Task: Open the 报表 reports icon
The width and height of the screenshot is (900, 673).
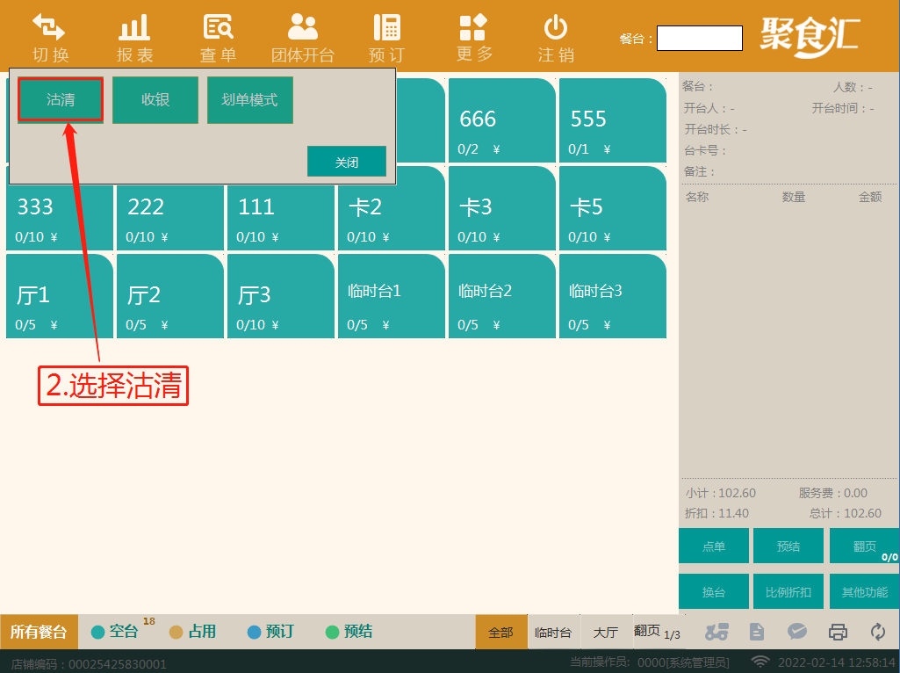Action: (134, 28)
